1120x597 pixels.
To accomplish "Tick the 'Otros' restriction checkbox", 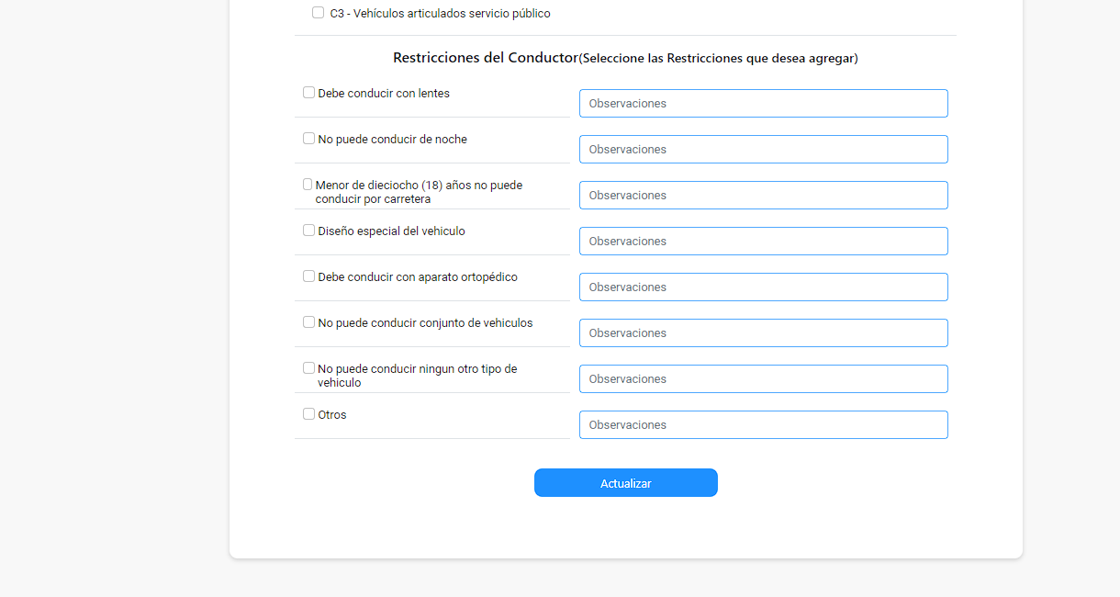I will 308,414.
